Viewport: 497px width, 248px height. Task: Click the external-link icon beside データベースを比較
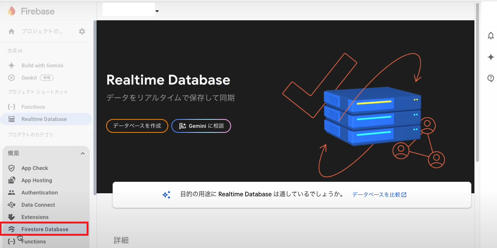pos(404,194)
